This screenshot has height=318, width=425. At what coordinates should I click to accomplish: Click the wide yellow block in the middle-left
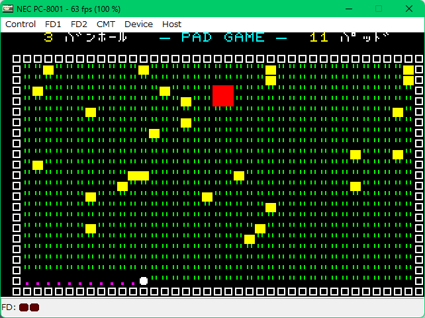[138, 175]
